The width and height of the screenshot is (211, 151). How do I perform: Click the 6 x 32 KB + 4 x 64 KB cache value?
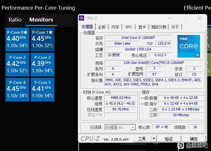pyautogui.click(x=181, y=103)
